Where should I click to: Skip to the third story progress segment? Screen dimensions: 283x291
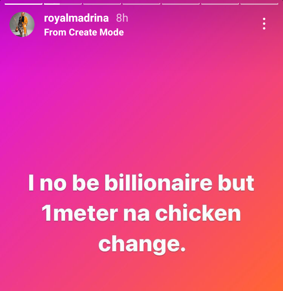pyautogui.click(x=102, y=4)
